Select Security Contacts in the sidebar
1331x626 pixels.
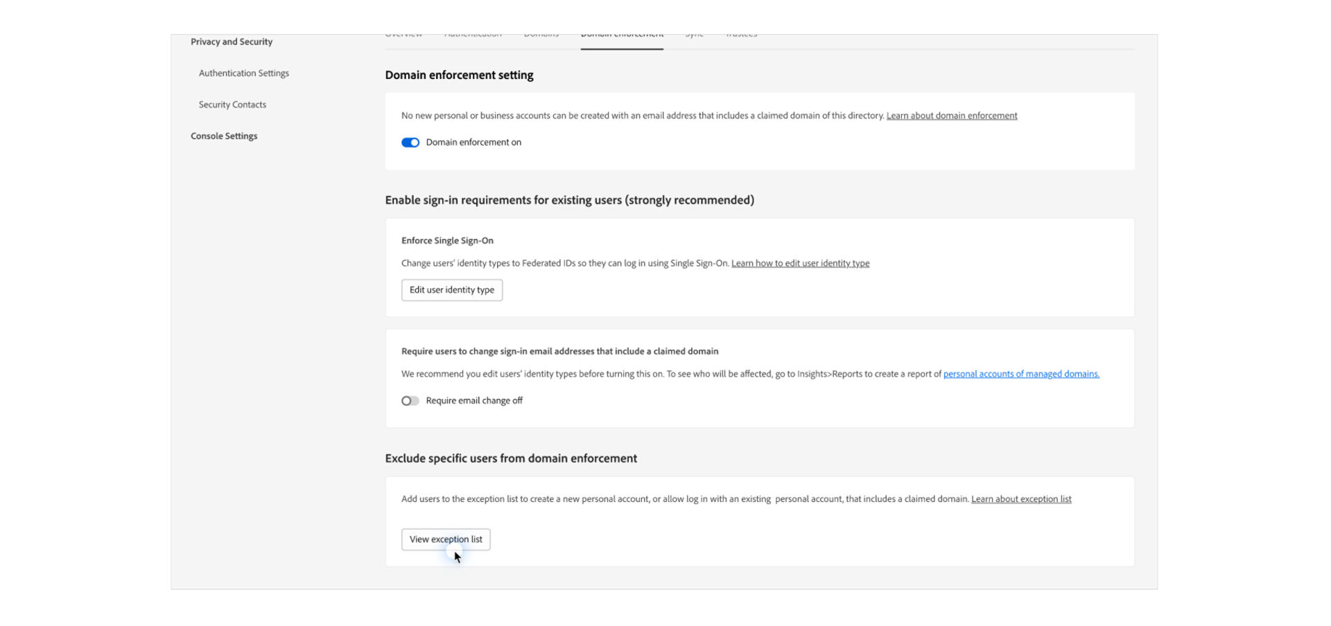point(232,104)
